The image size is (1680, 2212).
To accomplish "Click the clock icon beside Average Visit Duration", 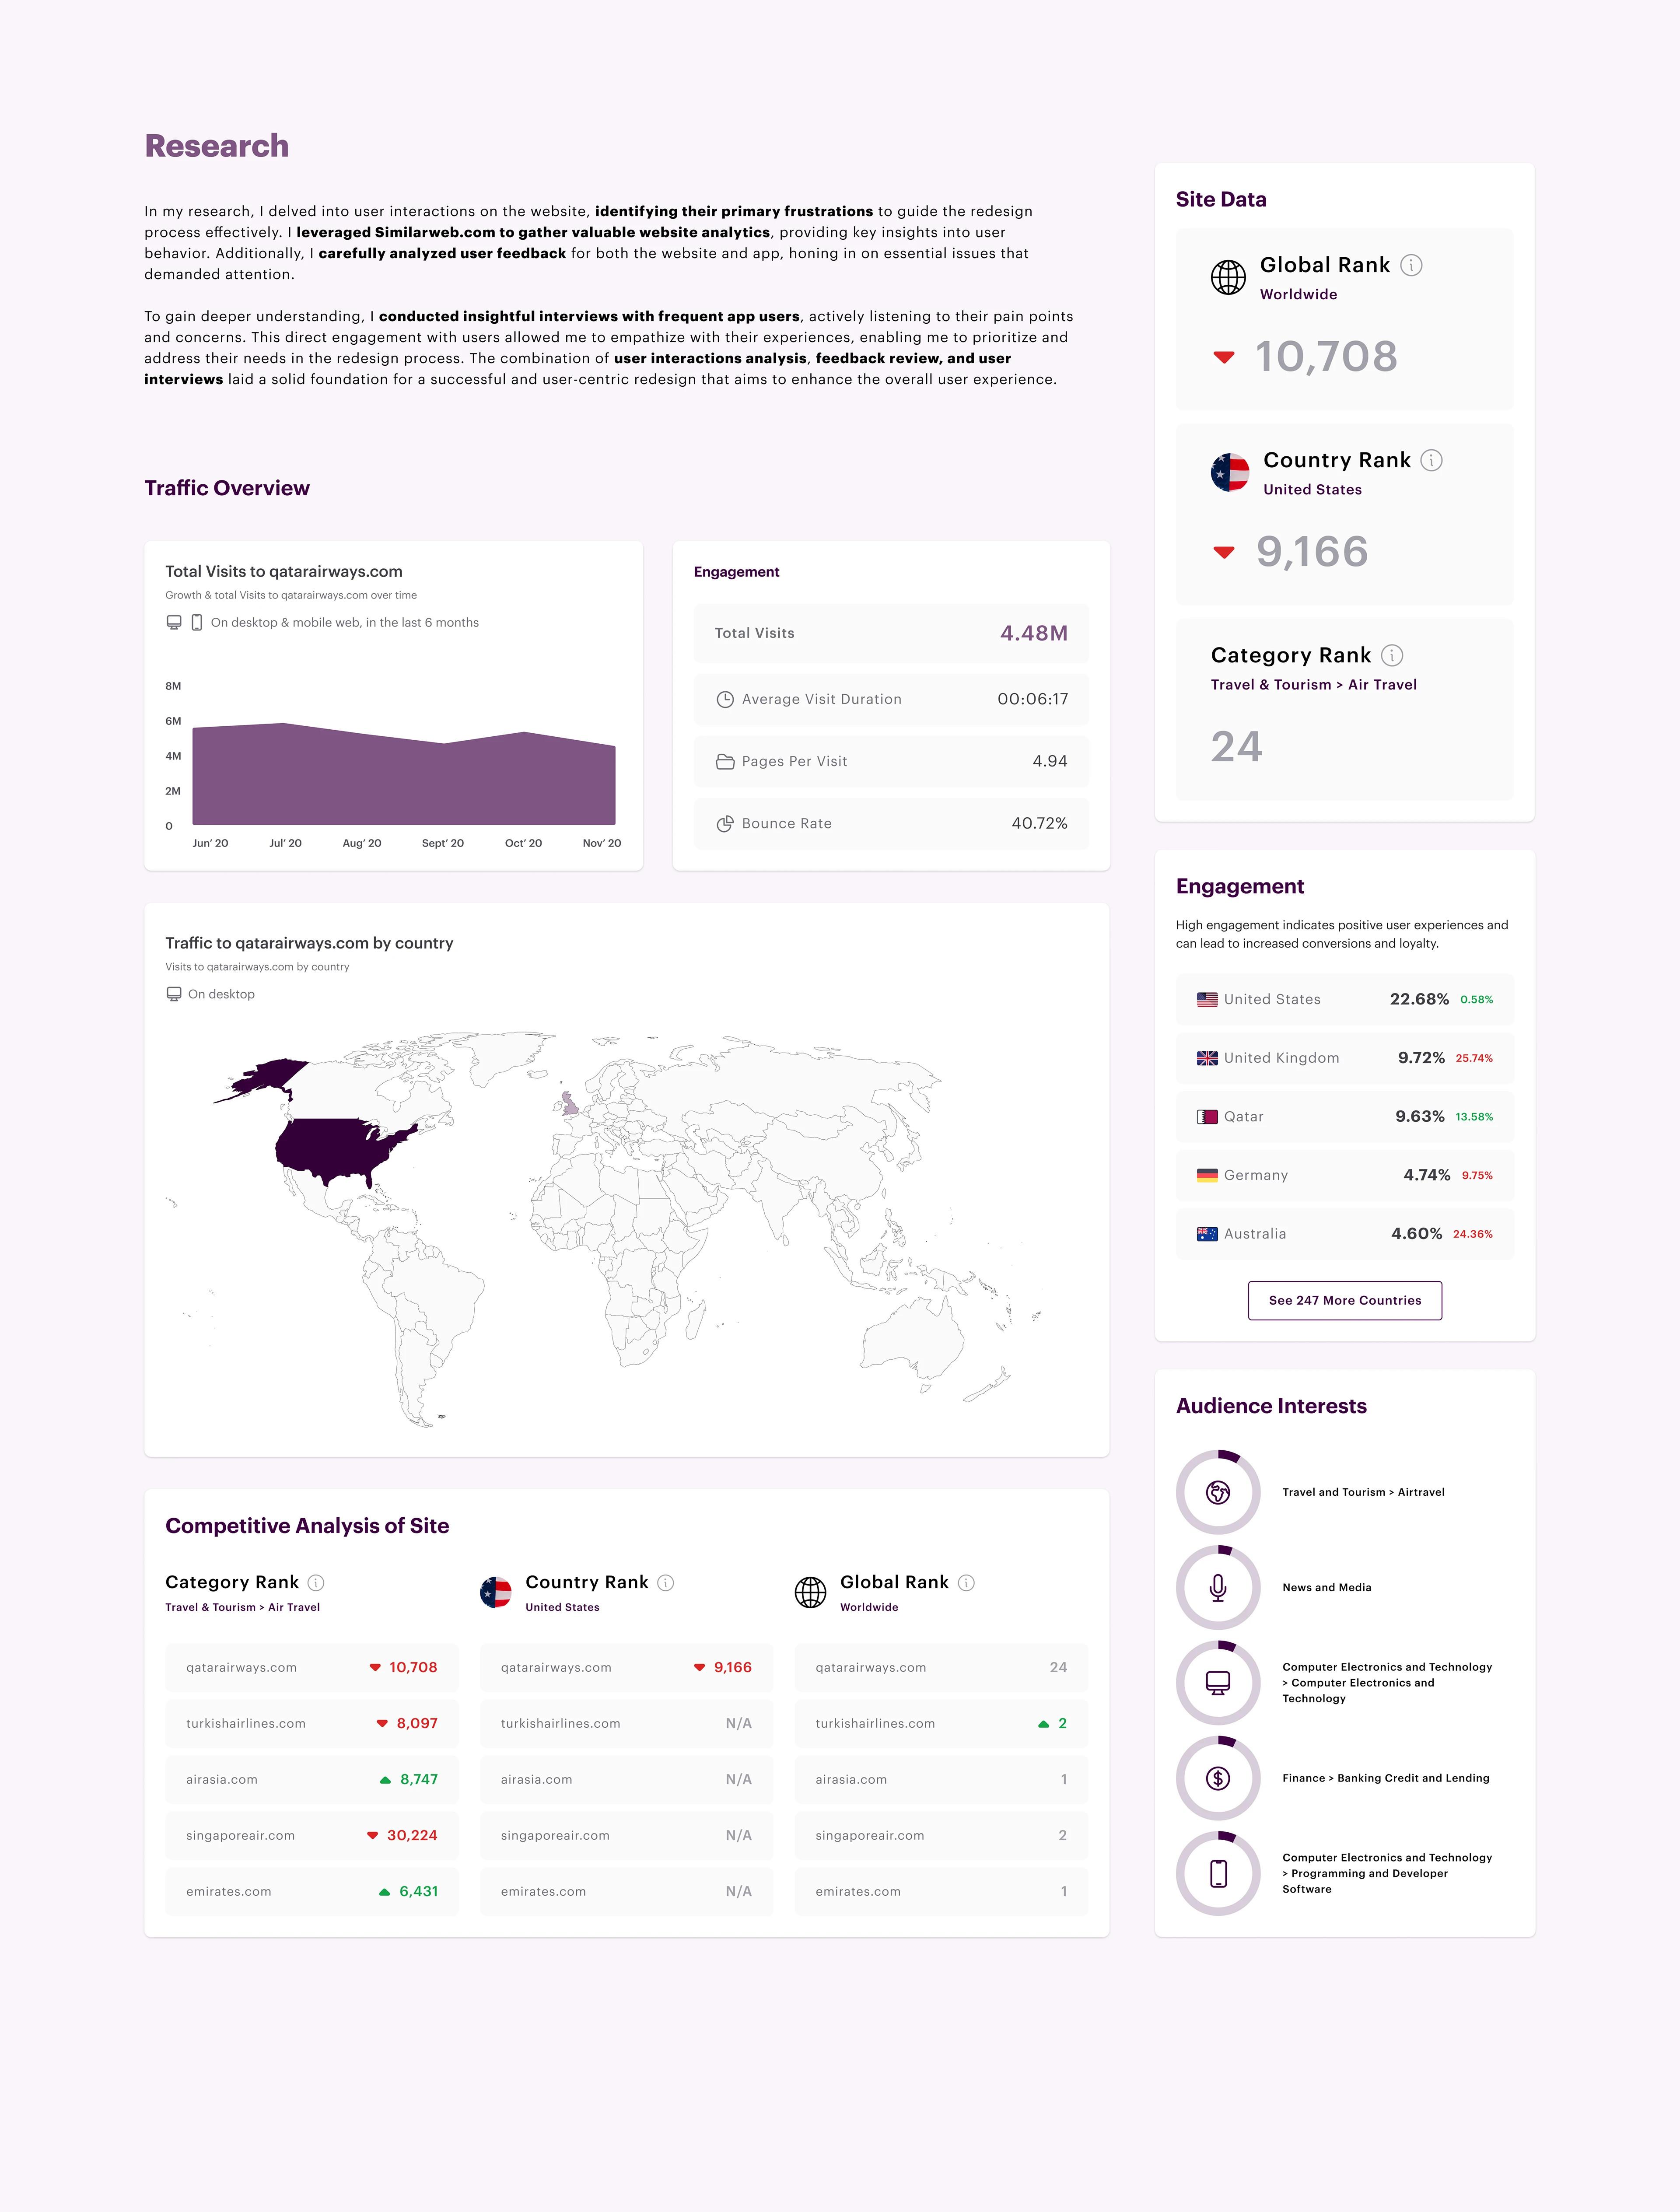I will pos(725,700).
